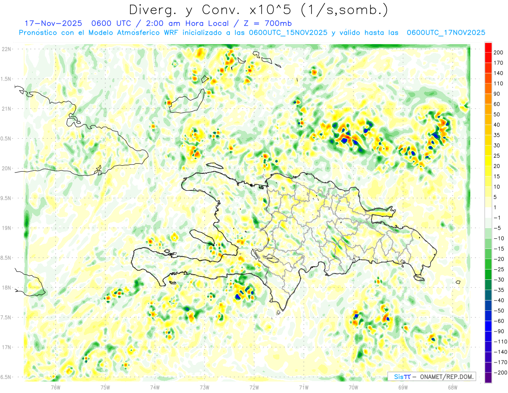Select the '22N' latitude label

pos(6,49)
